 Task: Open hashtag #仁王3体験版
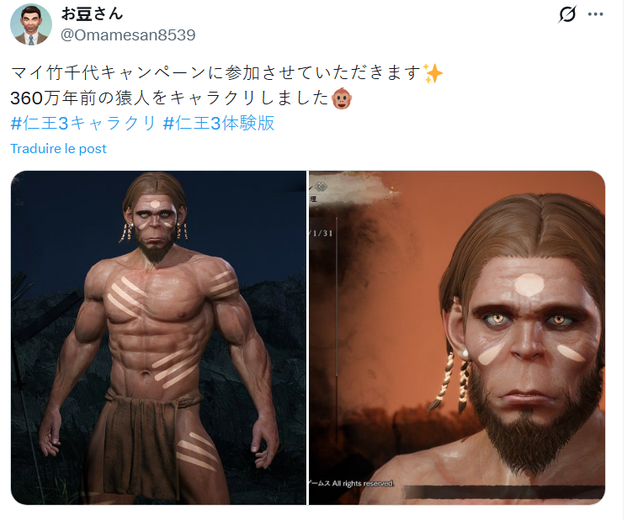(x=219, y=123)
